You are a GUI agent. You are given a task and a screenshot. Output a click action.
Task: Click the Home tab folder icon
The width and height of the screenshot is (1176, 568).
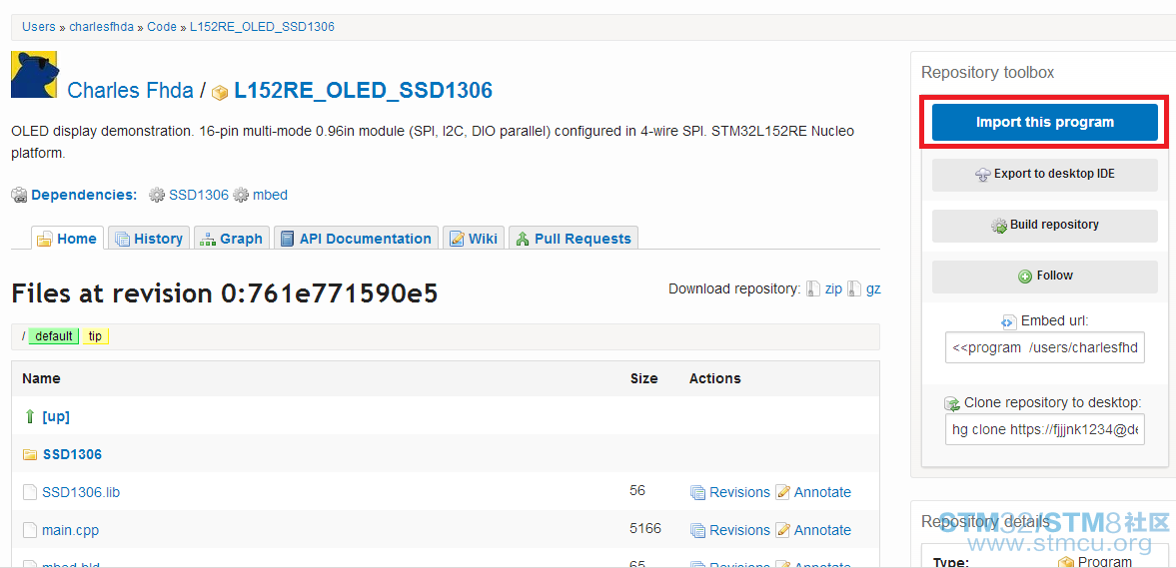pos(45,239)
